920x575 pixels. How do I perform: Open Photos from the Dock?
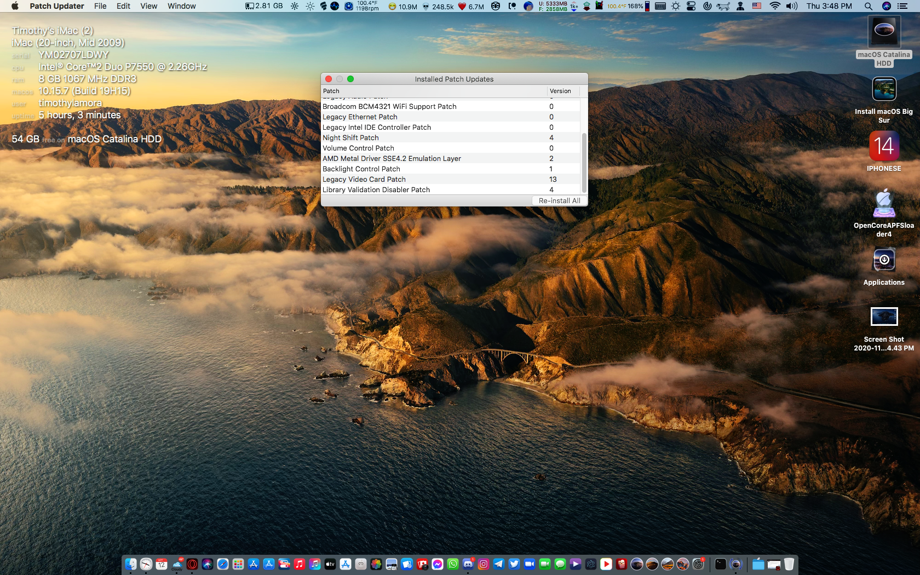[376, 564]
